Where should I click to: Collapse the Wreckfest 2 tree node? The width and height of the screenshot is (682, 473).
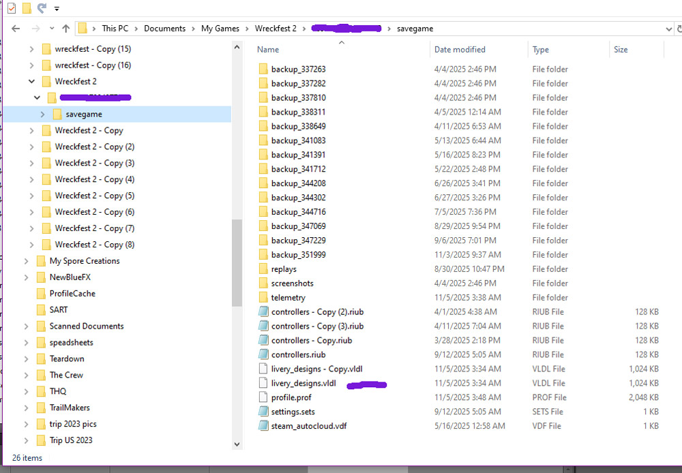[31, 82]
